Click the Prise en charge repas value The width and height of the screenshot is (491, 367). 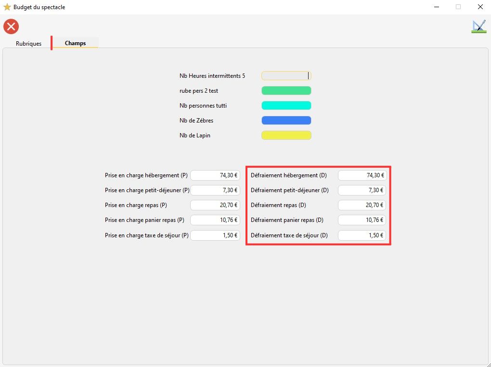pyautogui.click(x=215, y=205)
